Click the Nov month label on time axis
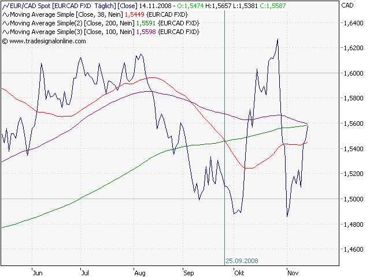This screenshot has height=277, width=370. (293, 273)
